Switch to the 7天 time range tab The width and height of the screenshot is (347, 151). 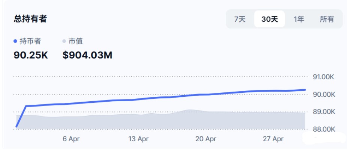click(x=240, y=19)
